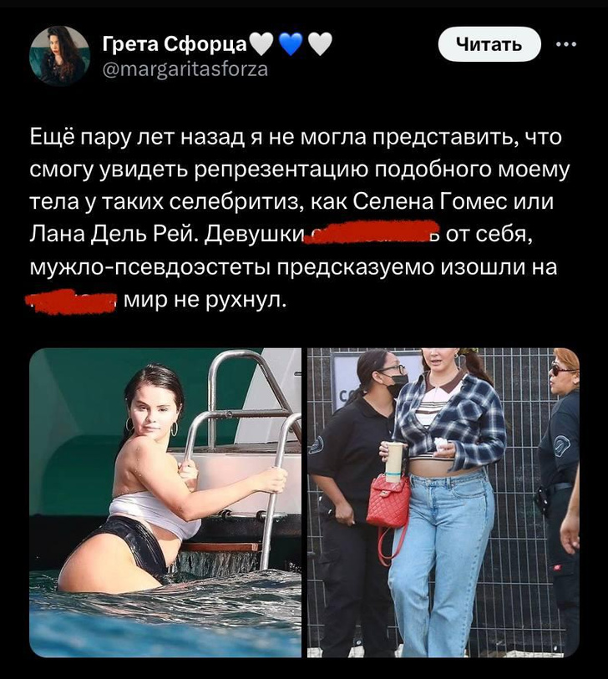The height and width of the screenshot is (679, 608).
Task: Follow the account with the Читать button
Action: click(x=489, y=43)
